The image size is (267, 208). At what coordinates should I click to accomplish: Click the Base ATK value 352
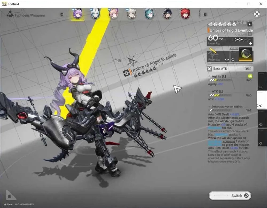[248, 69]
